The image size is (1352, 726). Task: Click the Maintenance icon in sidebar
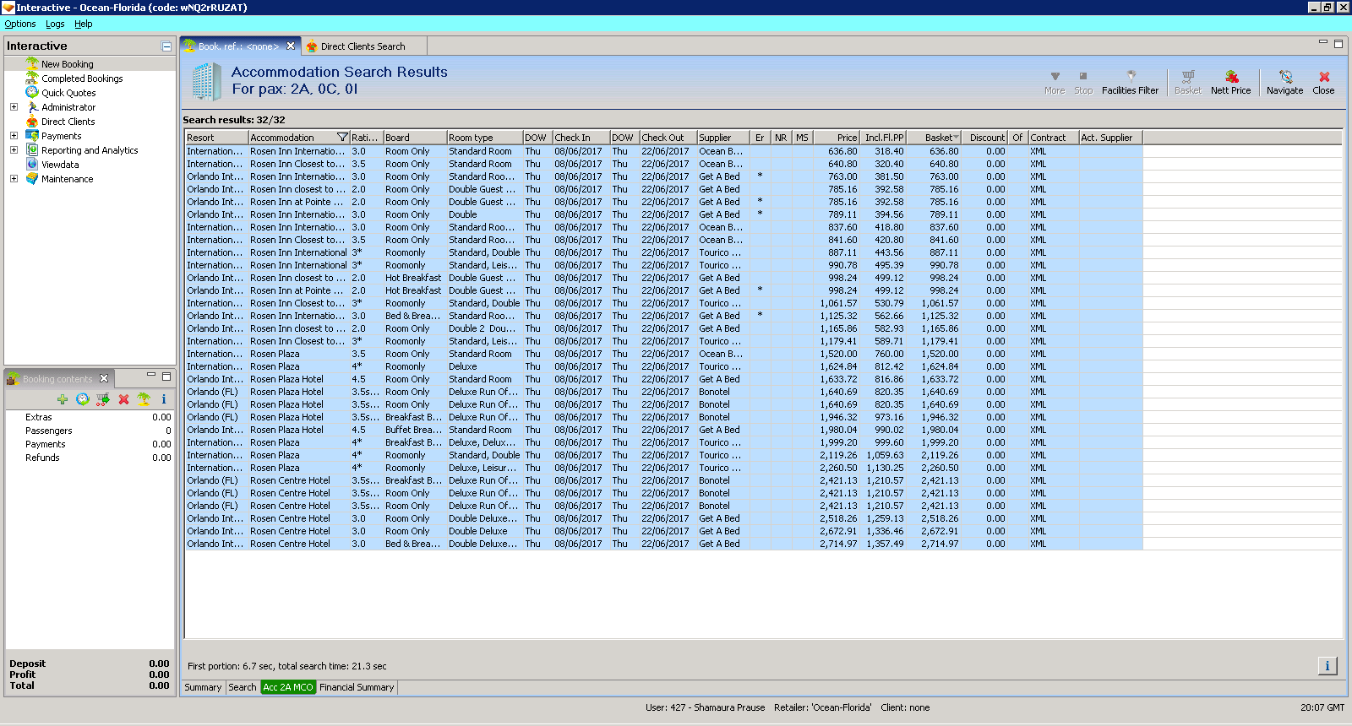(32, 178)
